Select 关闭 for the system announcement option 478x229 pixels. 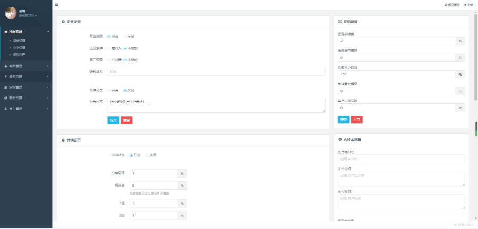click(125, 90)
